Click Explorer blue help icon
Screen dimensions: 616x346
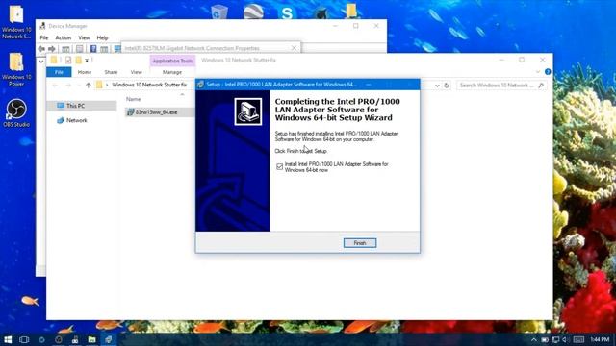click(548, 72)
